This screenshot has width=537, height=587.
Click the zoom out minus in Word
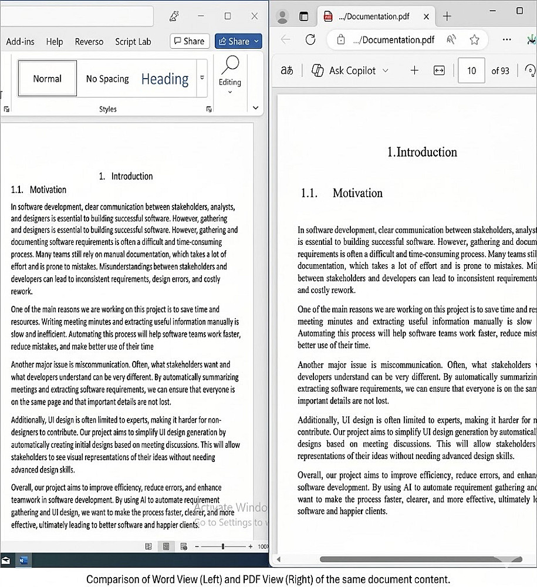(x=197, y=546)
